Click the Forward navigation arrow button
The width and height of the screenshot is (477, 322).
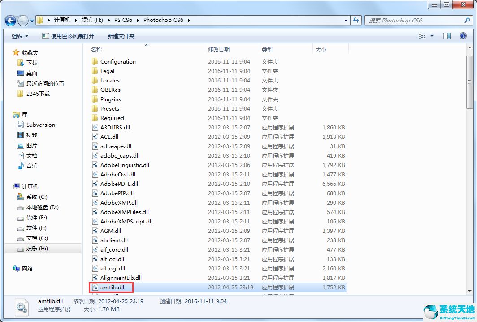click(x=23, y=21)
